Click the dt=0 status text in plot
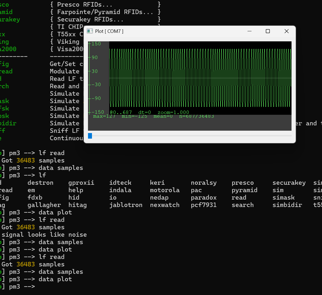This screenshot has width=322, height=295. point(144,112)
